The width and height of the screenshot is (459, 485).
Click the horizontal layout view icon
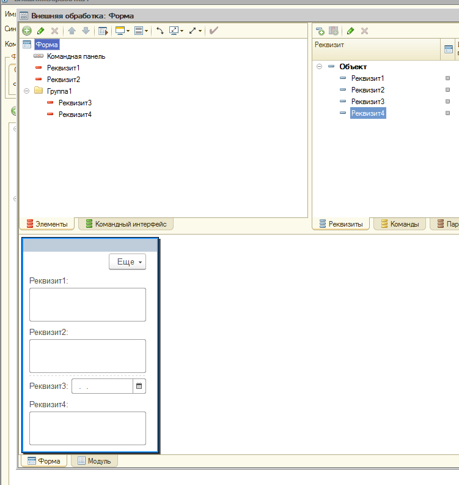point(139,31)
